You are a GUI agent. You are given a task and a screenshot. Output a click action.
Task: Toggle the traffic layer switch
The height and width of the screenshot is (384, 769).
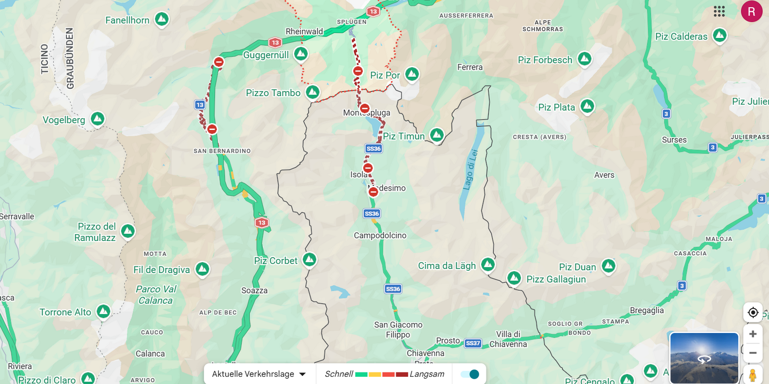pos(470,374)
